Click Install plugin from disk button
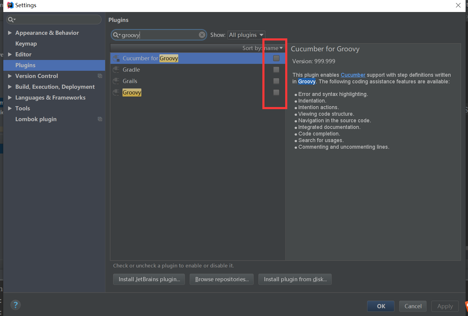This screenshot has width=468, height=316. click(295, 279)
